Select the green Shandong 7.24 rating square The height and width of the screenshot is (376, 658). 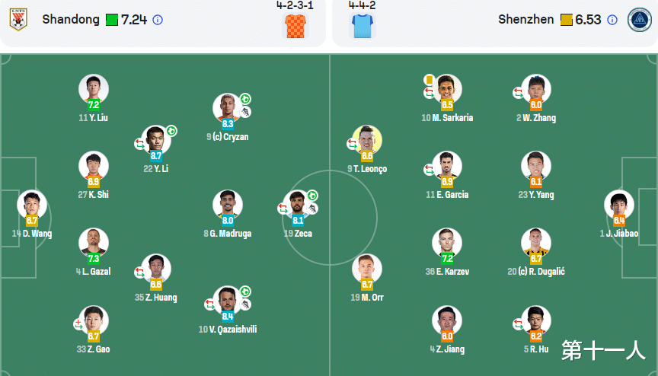tap(112, 20)
